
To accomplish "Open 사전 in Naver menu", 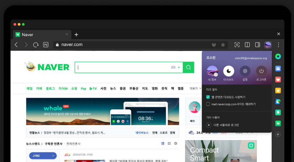I will pos(103,88).
